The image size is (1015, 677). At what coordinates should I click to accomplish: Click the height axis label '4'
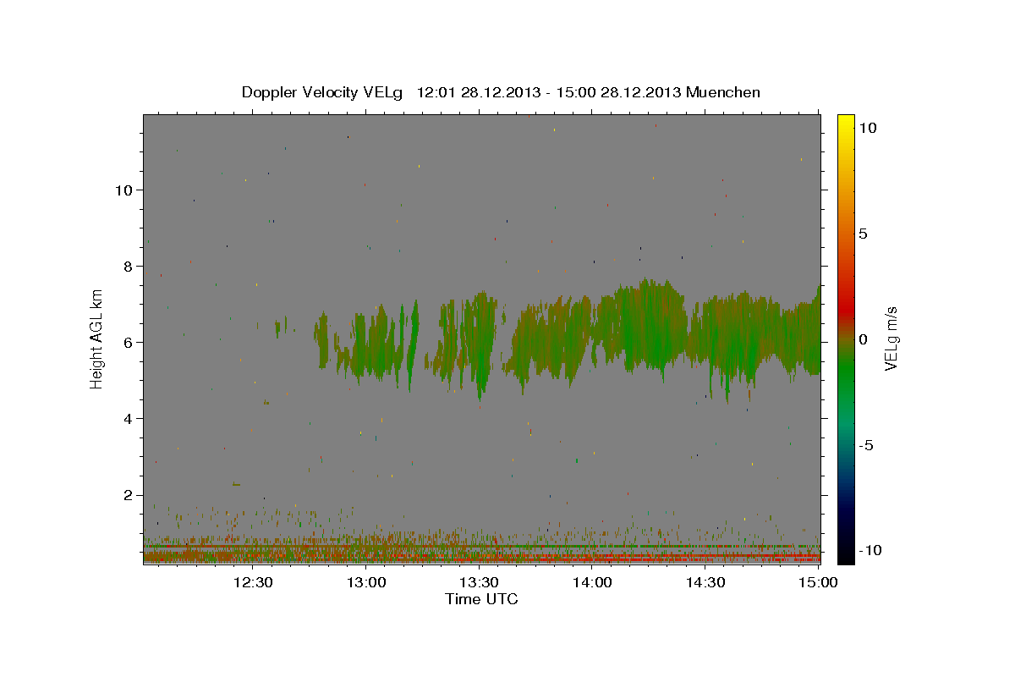[x=128, y=418]
